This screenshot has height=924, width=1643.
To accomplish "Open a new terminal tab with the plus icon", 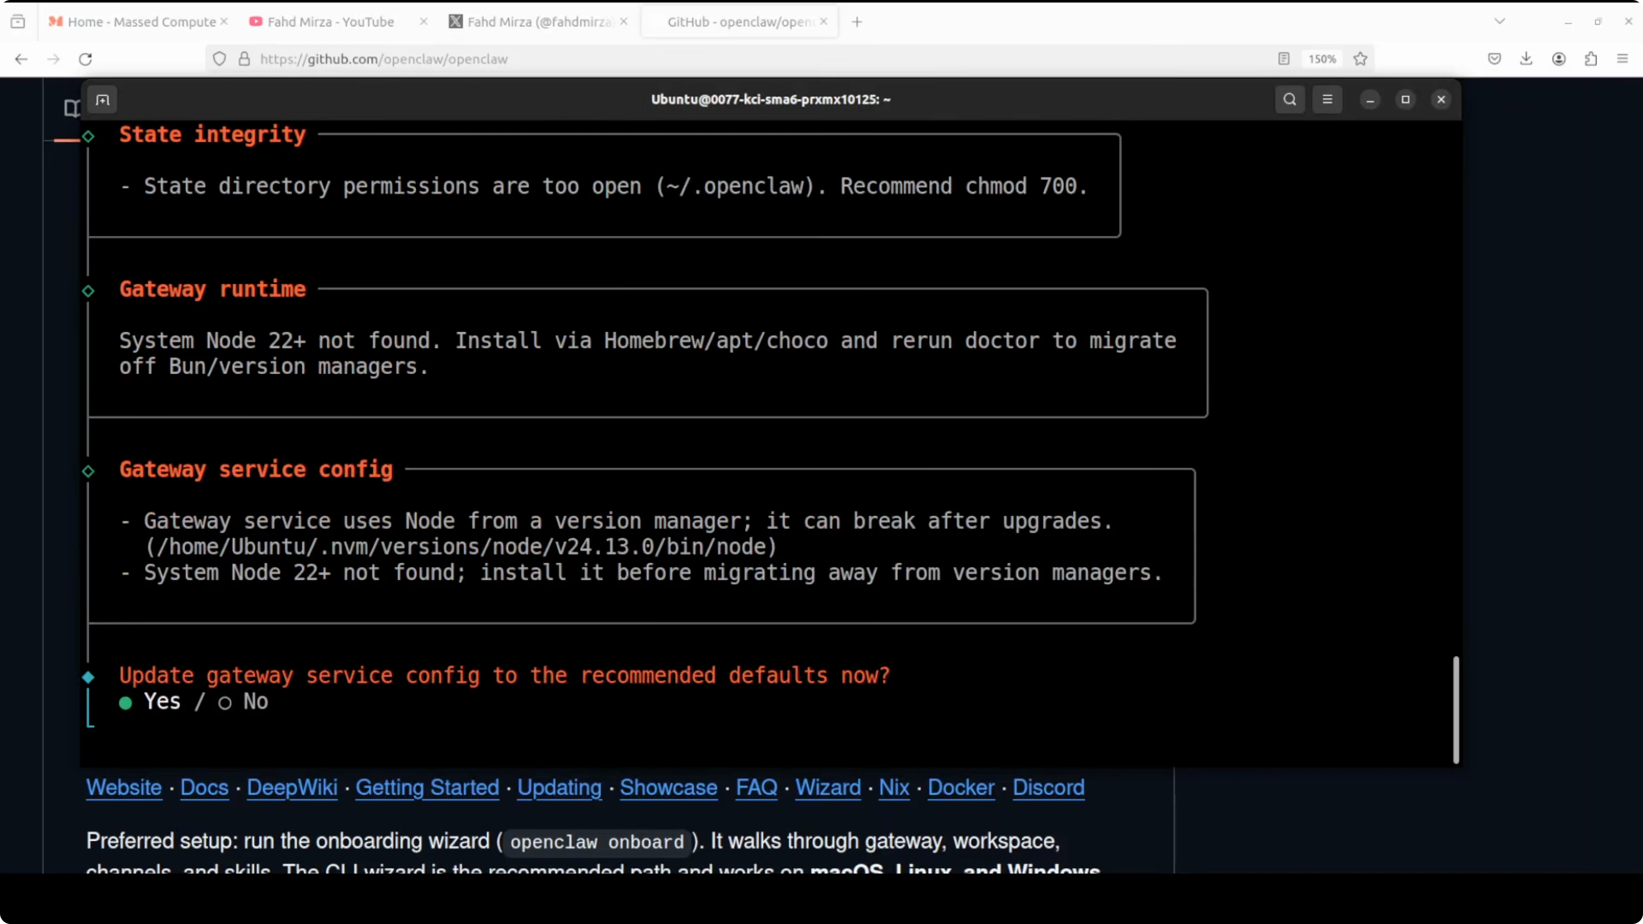I will tap(103, 100).
